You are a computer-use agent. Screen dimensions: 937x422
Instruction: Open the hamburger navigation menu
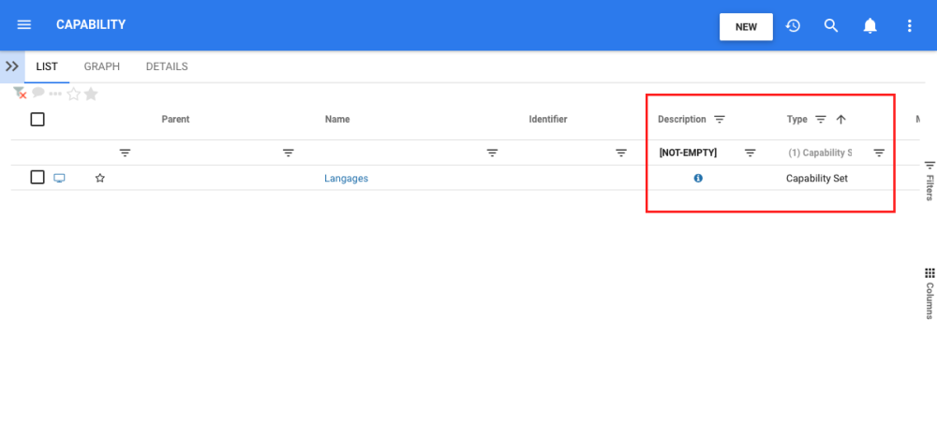pos(24,25)
